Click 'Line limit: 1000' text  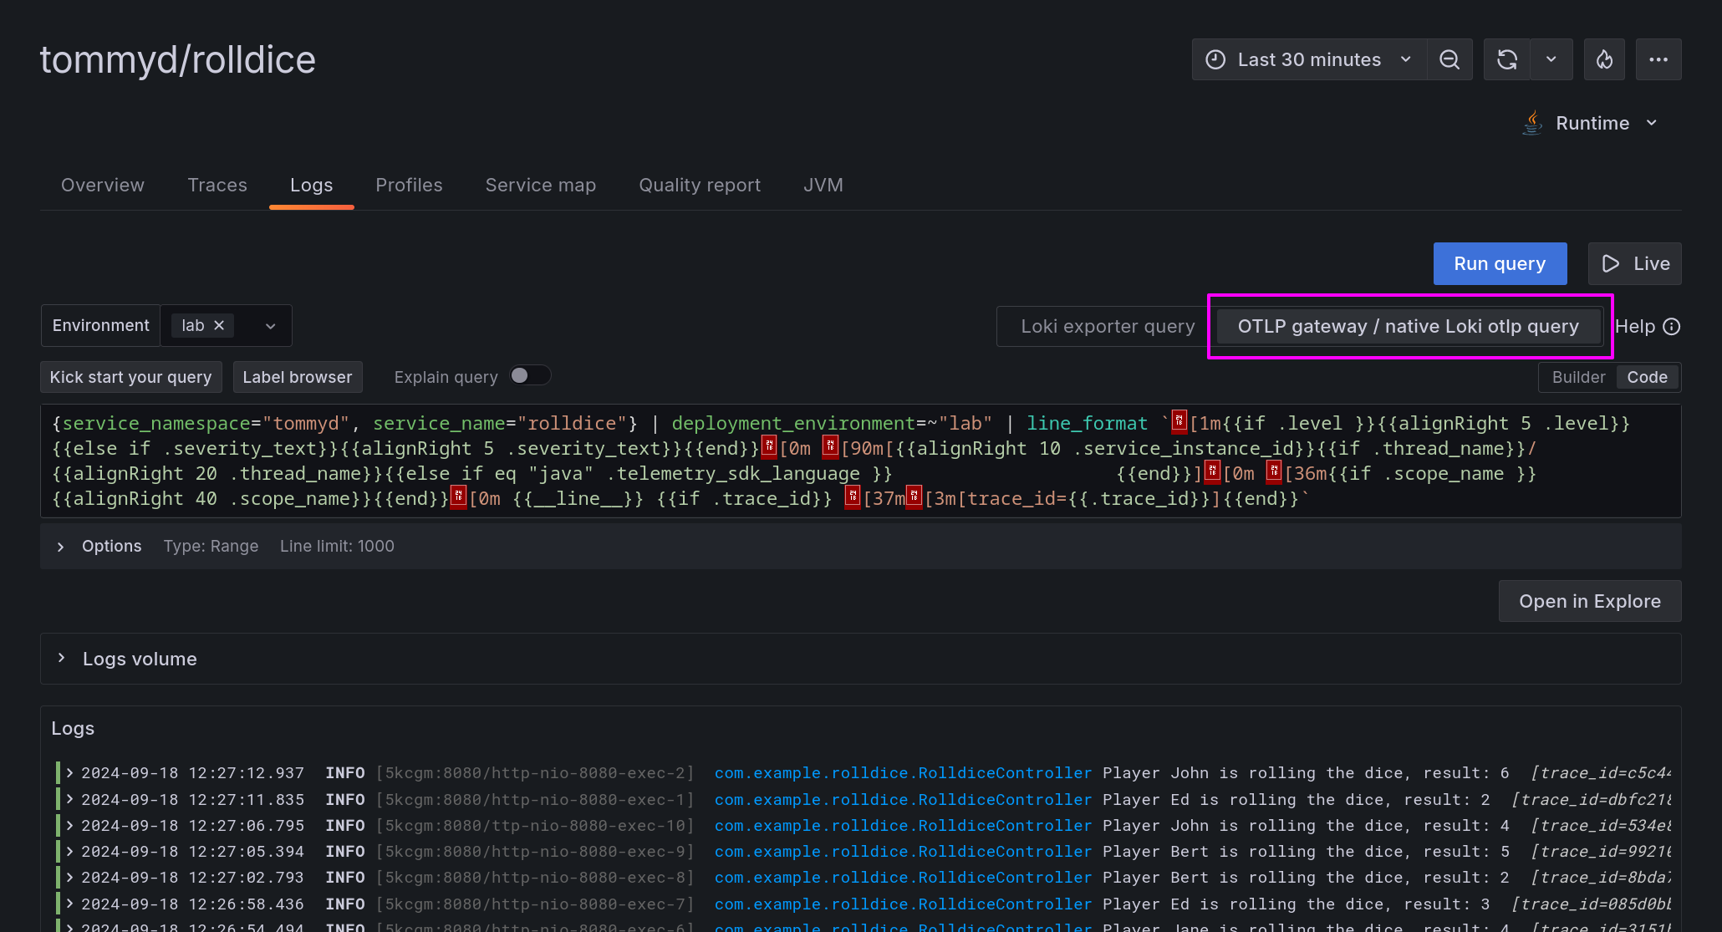coord(337,546)
